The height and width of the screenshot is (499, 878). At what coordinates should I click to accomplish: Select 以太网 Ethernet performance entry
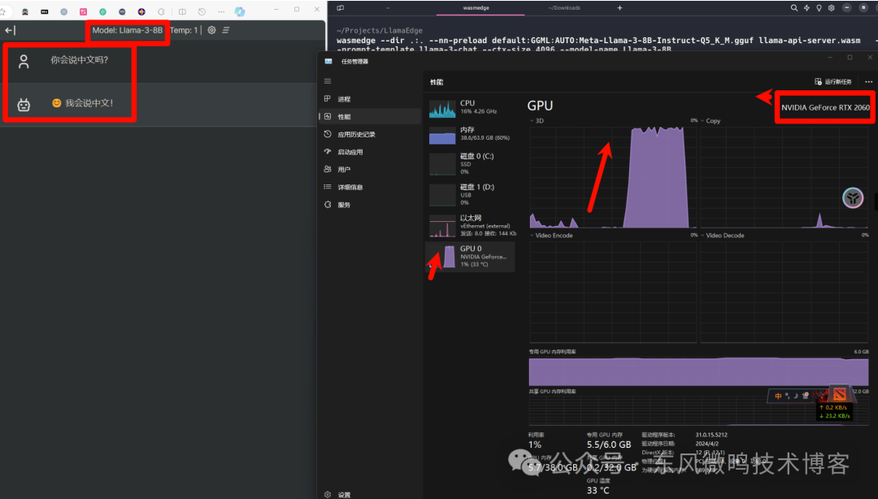coord(471,225)
